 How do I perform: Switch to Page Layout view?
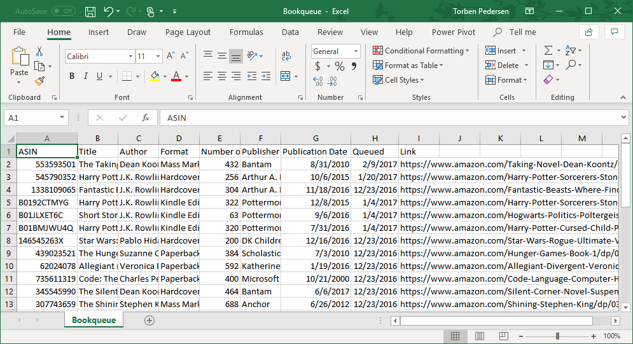[x=480, y=336]
